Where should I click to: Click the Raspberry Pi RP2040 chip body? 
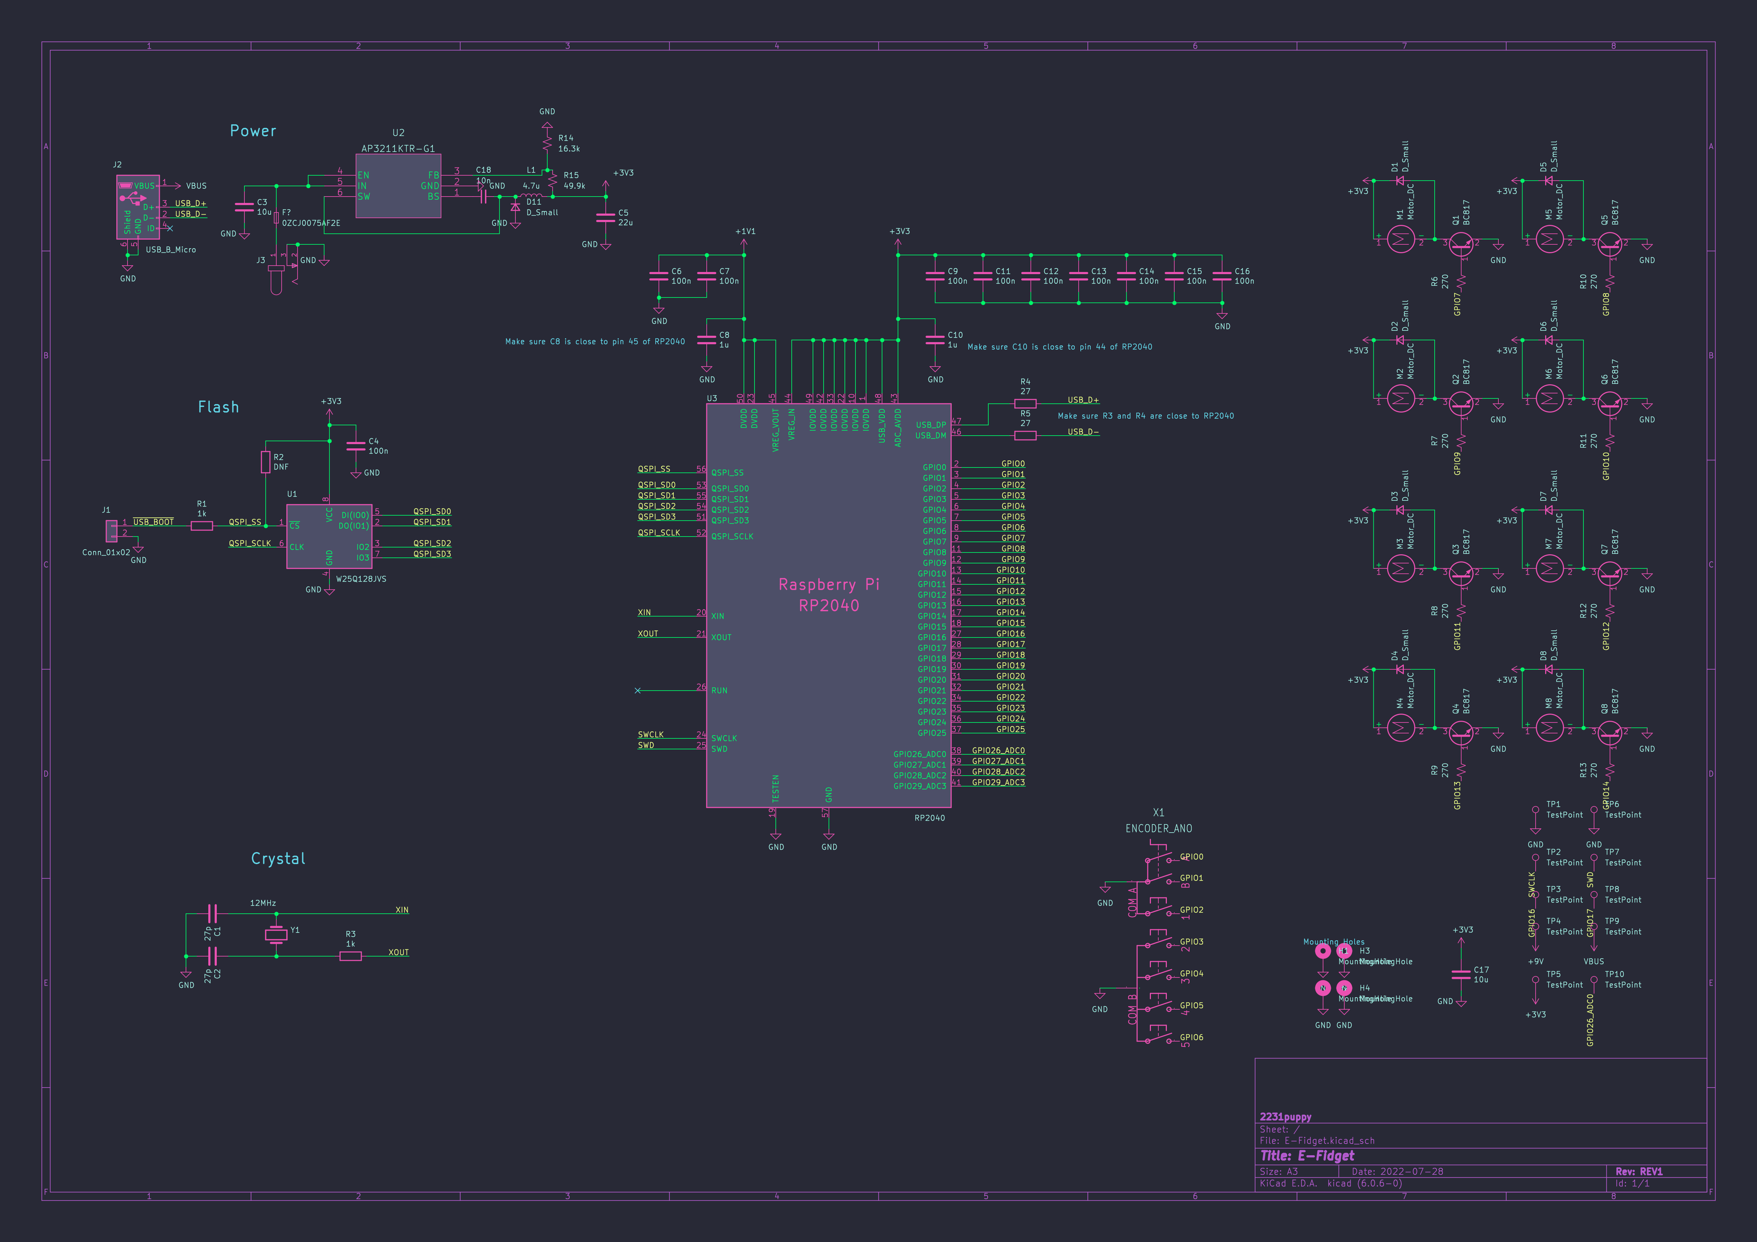(x=829, y=605)
